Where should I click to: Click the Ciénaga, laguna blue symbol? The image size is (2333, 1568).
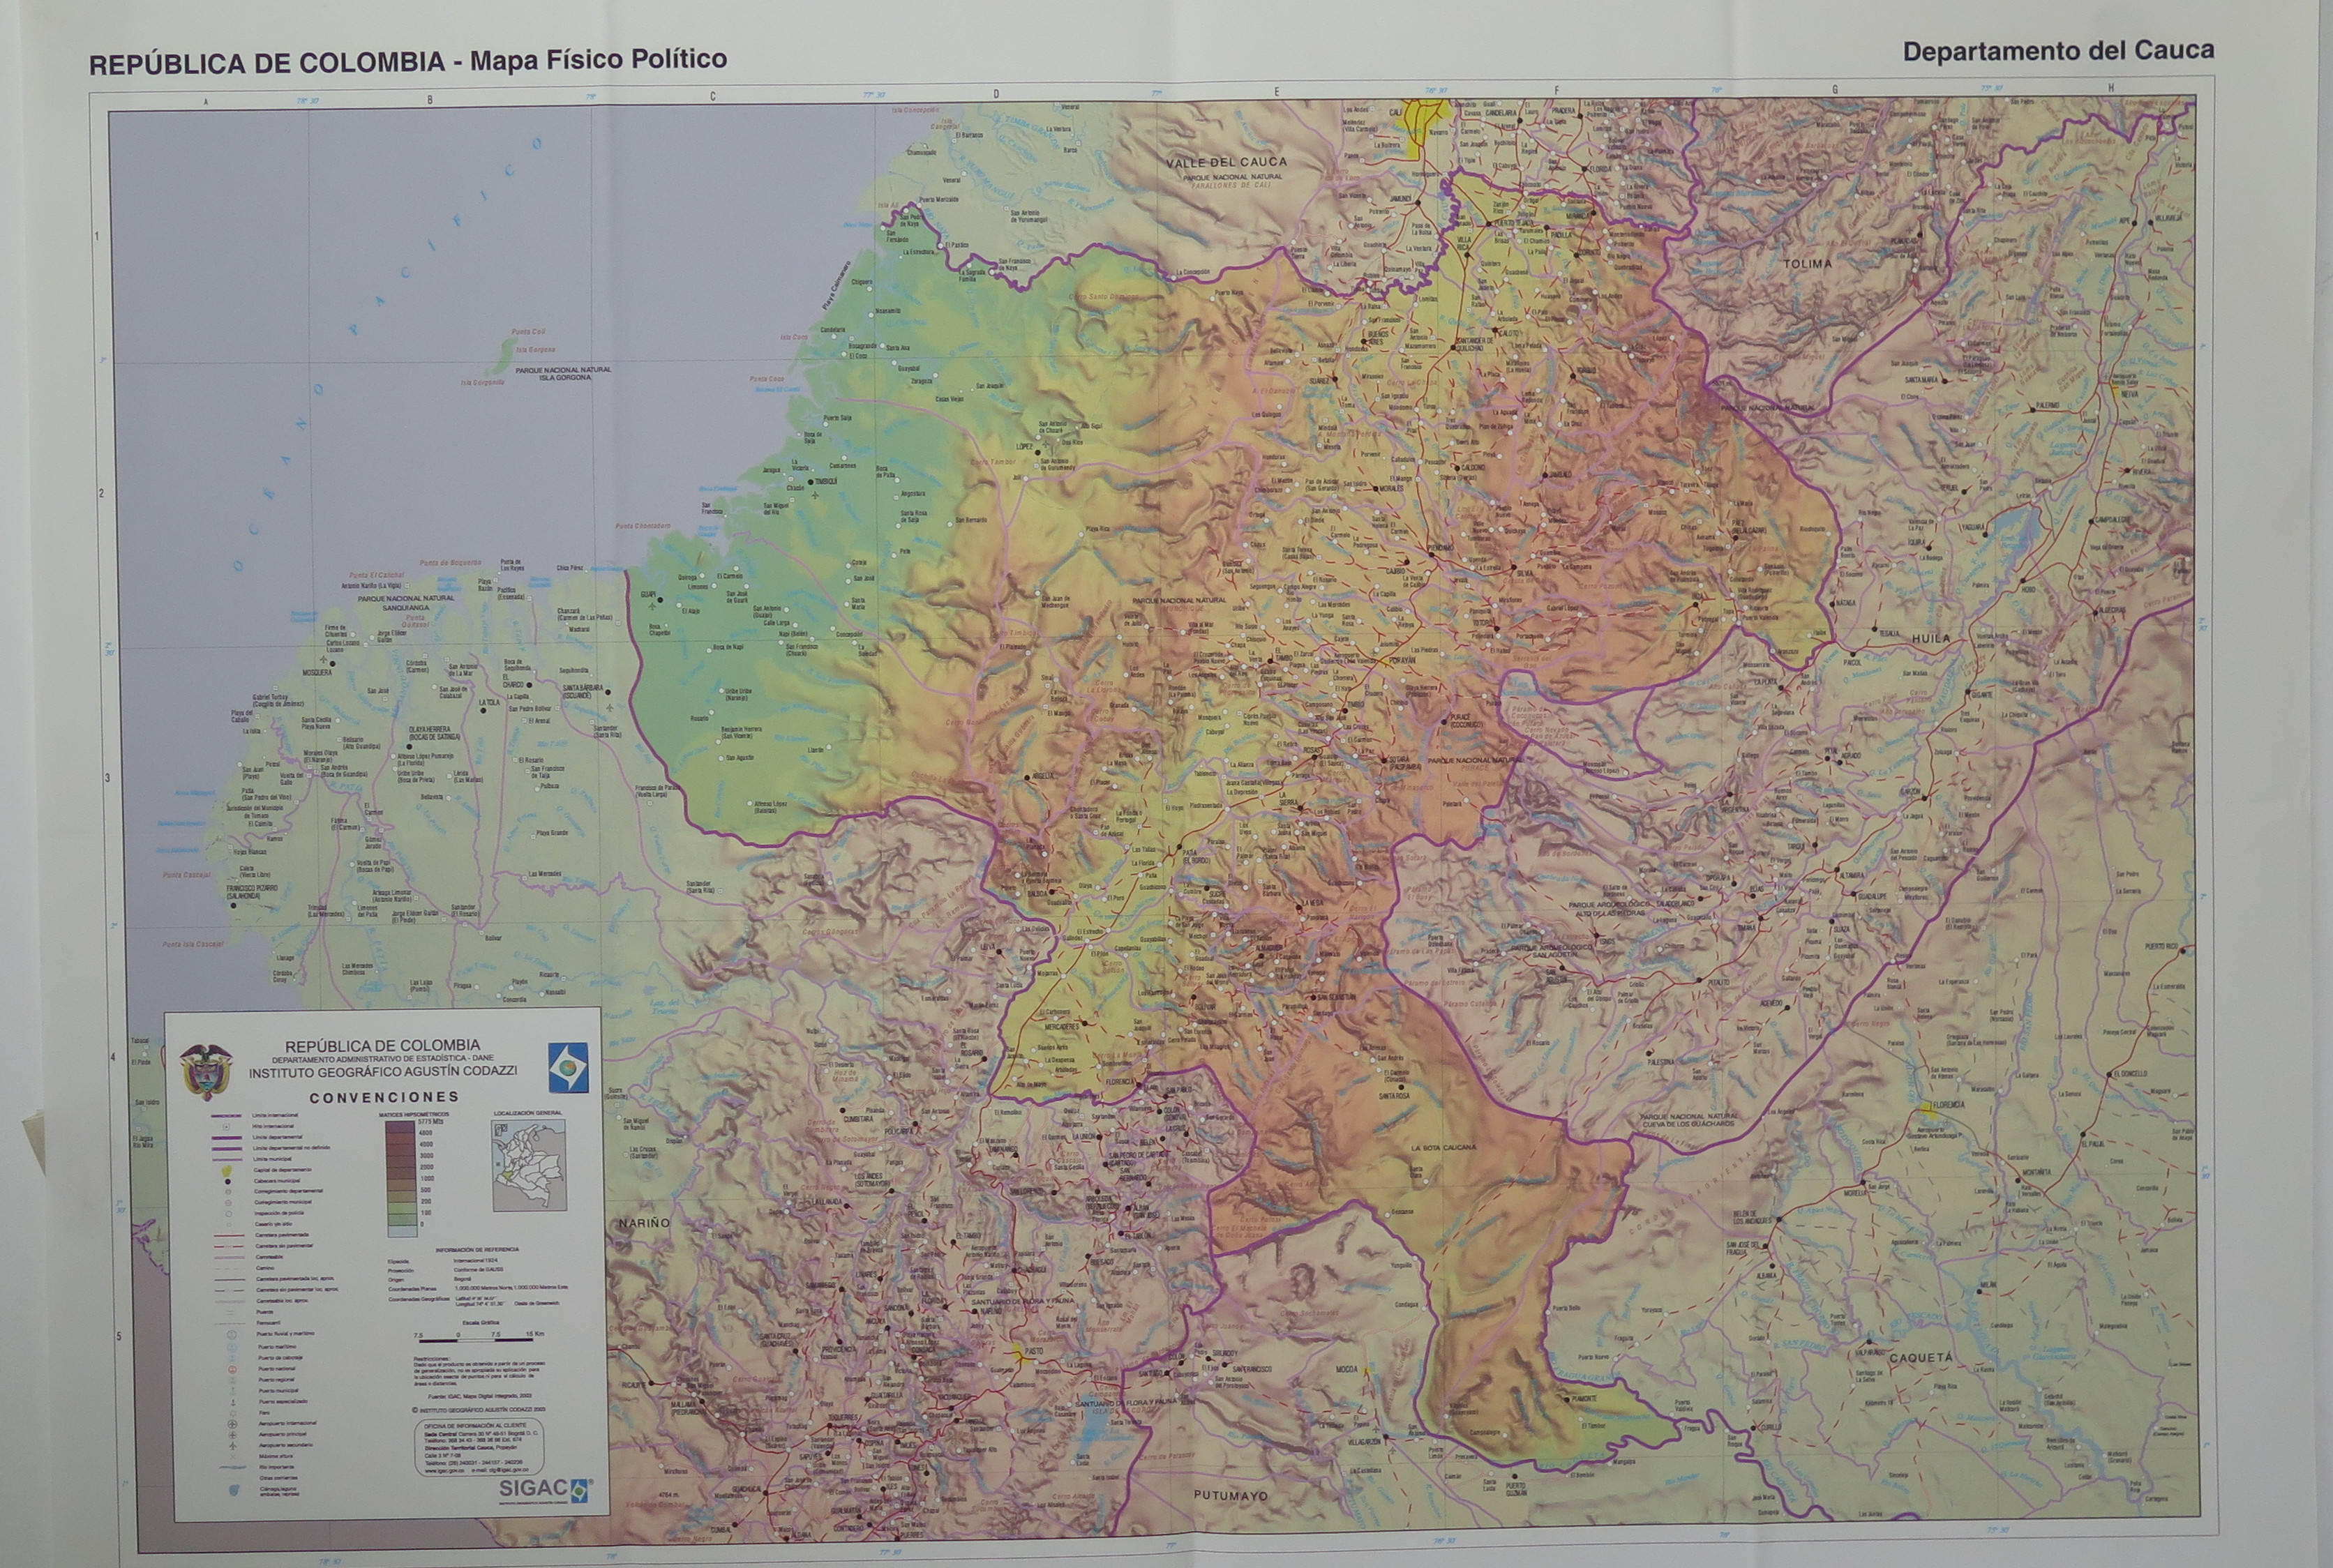(234, 1490)
